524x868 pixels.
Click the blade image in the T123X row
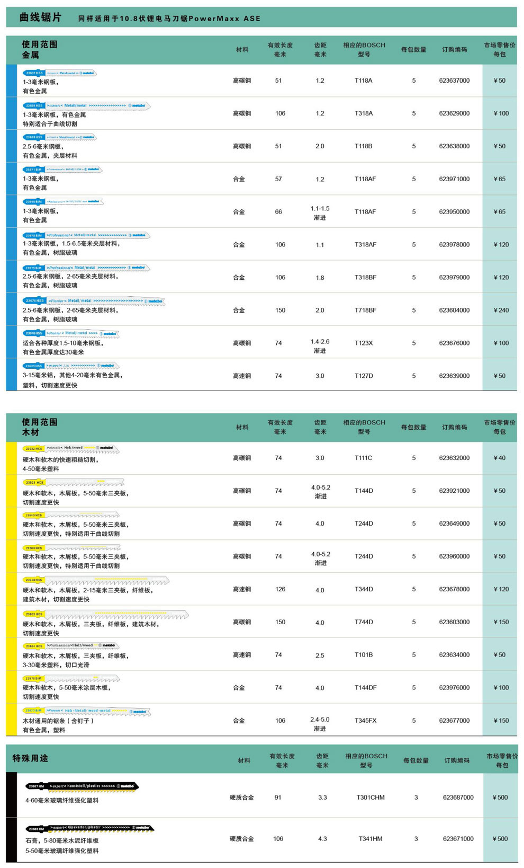pyautogui.click(x=71, y=333)
